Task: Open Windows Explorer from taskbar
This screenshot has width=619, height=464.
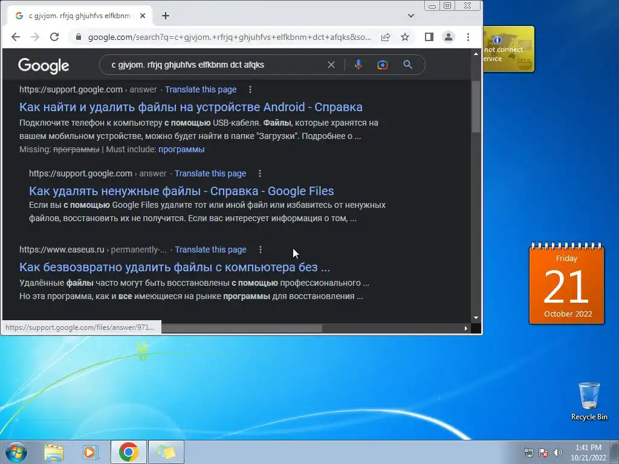Action: pyautogui.click(x=54, y=452)
